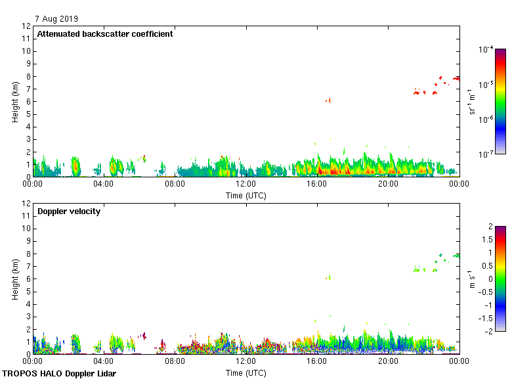This screenshot has width=512, height=381.
Task: Click the TROPOS HALO Doppler Lidar caption
Action: point(59,374)
